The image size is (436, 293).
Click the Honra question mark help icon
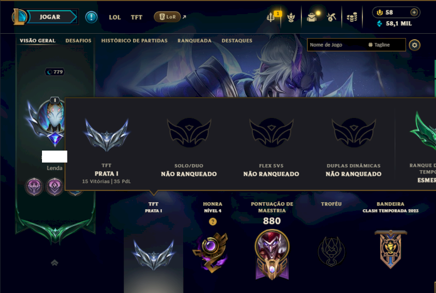coord(213,221)
